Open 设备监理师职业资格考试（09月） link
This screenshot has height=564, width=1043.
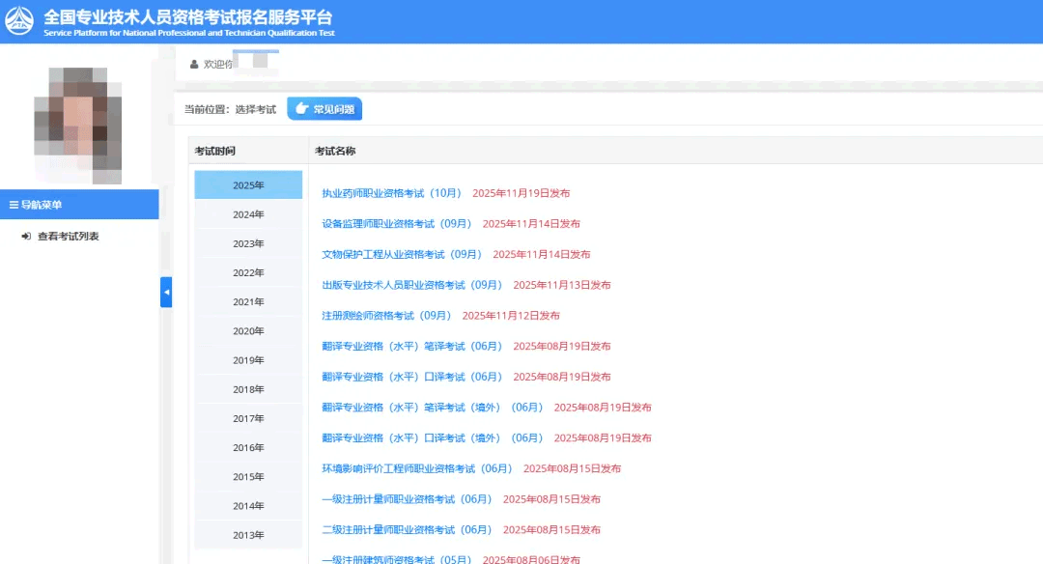point(396,224)
